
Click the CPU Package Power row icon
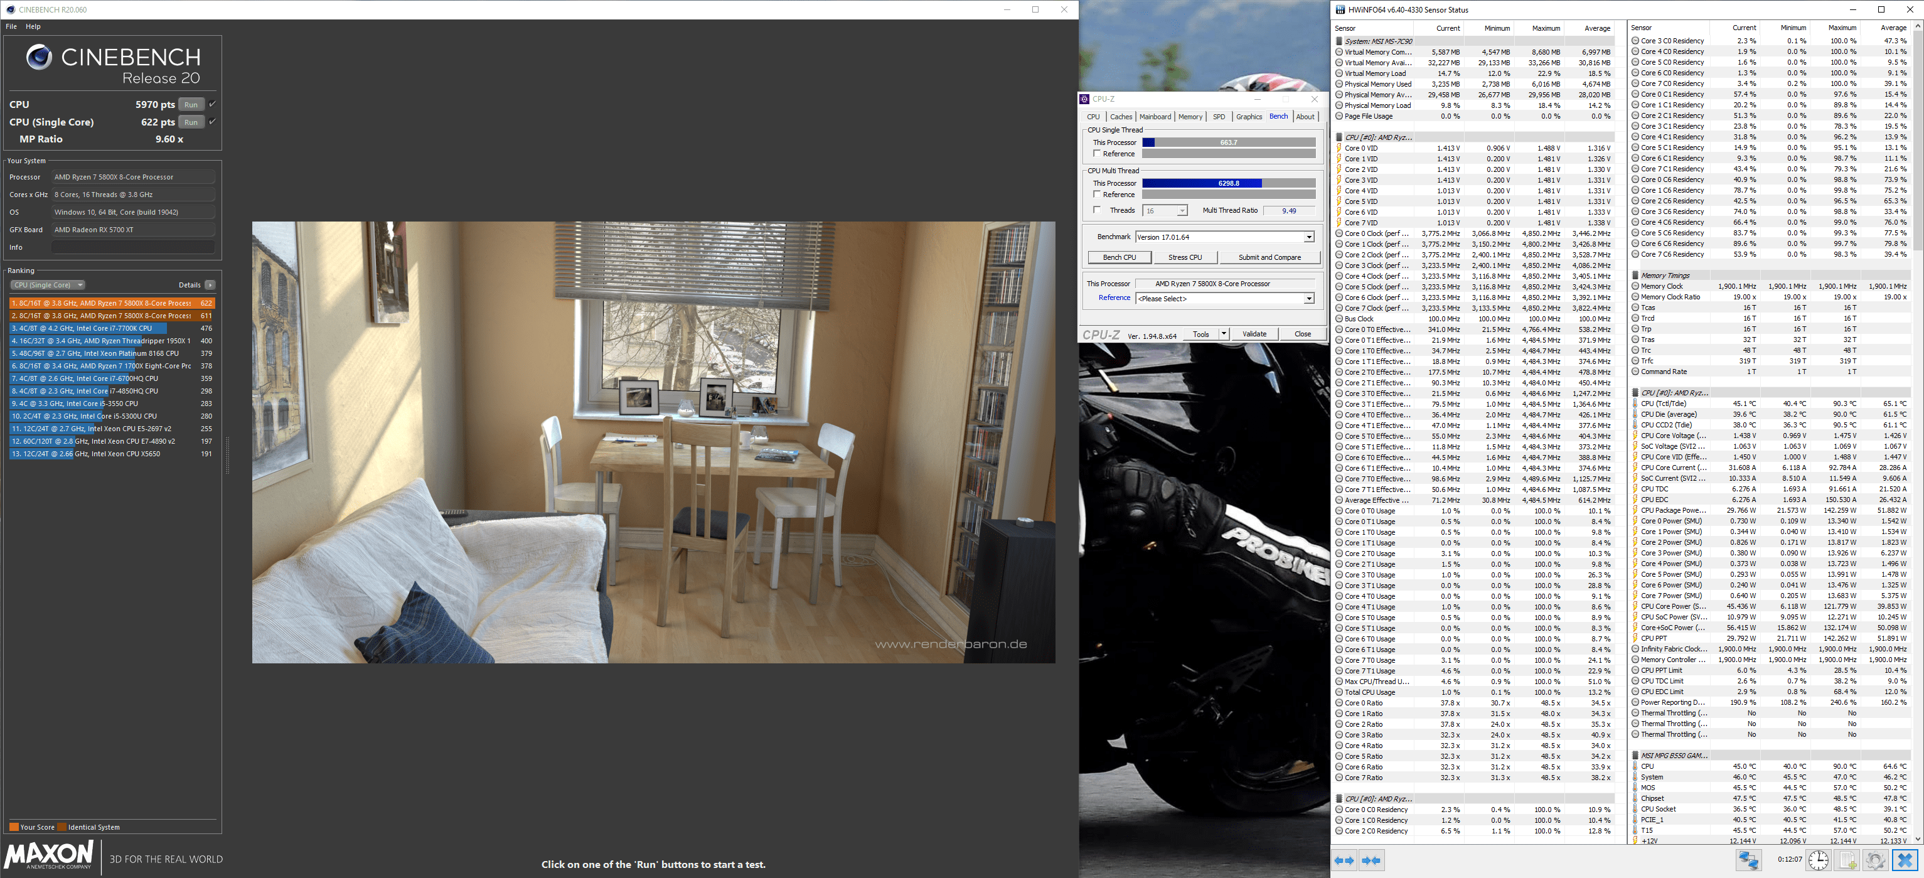[x=1635, y=510]
